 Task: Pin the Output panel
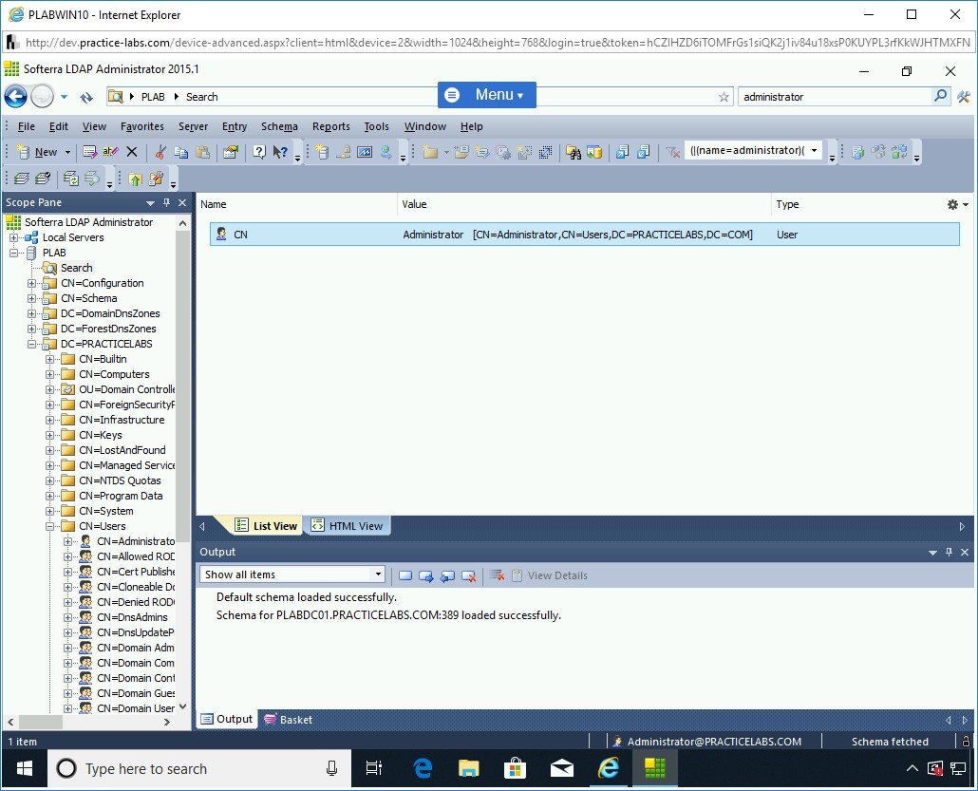click(949, 552)
